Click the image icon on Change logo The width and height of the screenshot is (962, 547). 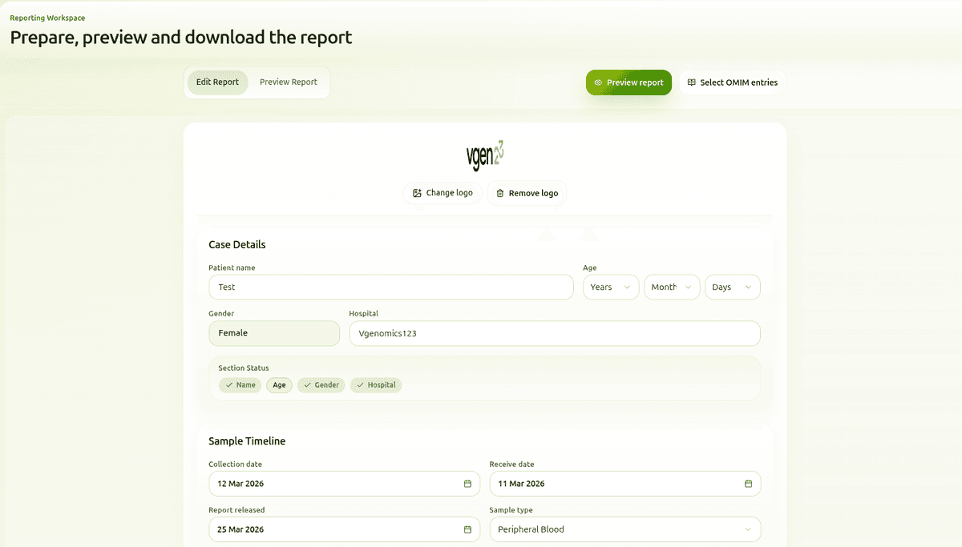pos(417,192)
